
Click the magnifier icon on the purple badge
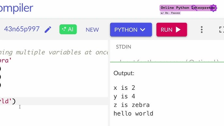[194, 8]
